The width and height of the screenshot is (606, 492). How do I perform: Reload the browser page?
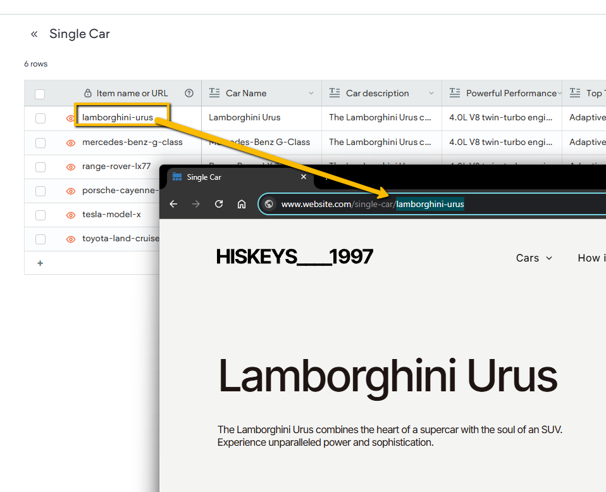[219, 204]
